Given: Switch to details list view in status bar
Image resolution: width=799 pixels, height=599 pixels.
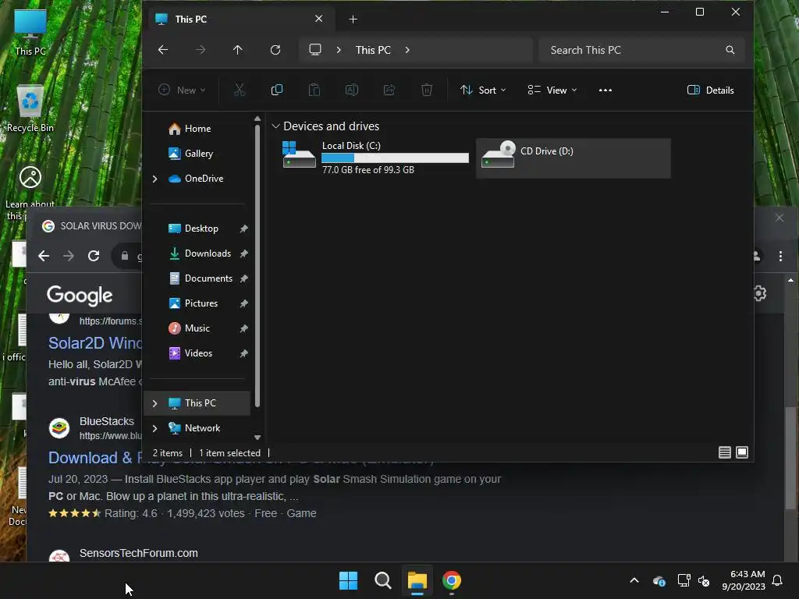Looking at the screenshot, I should tap(725, 452).
